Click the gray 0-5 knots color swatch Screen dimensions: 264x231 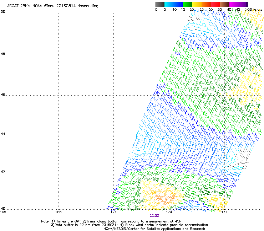tap(160, 4)
